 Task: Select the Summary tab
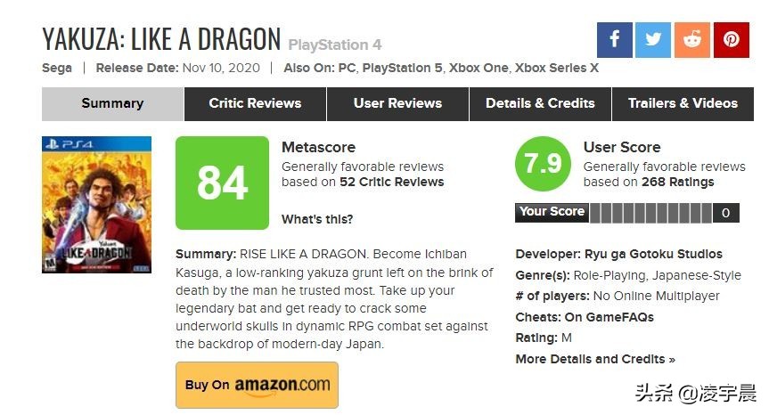click(x=113, y=104)
